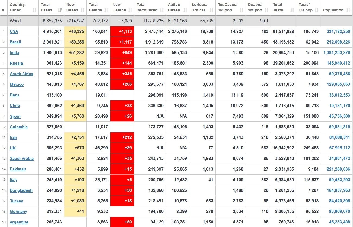The image size is (353, 227).
Task: Select Chile tot cases per million 18,972
Action: click(237, 106)
